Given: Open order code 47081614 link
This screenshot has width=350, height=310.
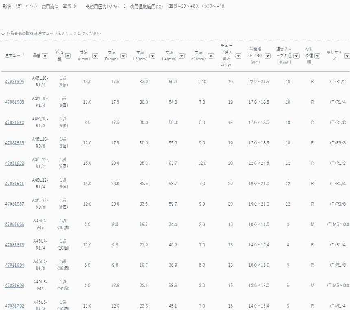Looking at the screenshot, I should click(14, 122).
